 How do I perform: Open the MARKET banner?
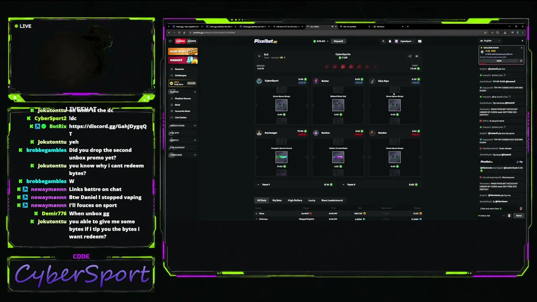pos(183,60)
